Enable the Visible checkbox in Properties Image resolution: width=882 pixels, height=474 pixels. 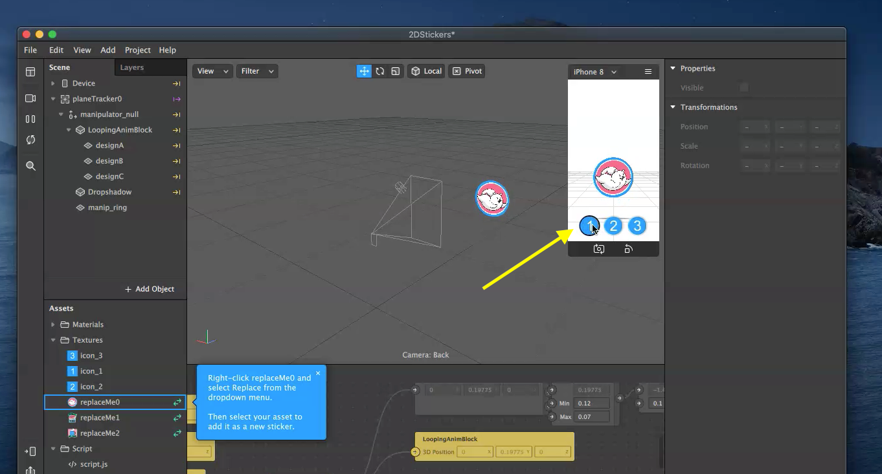(x=743, y=87)
